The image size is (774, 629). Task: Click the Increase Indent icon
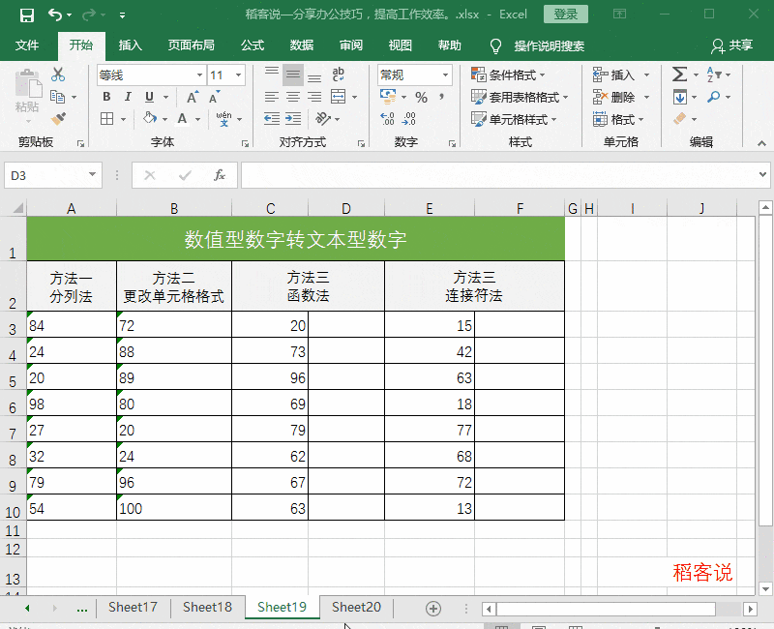(x=293, y=118)
